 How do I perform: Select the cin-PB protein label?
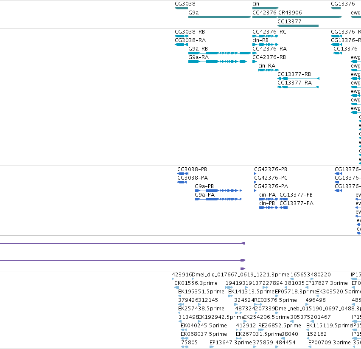(267, 203)
